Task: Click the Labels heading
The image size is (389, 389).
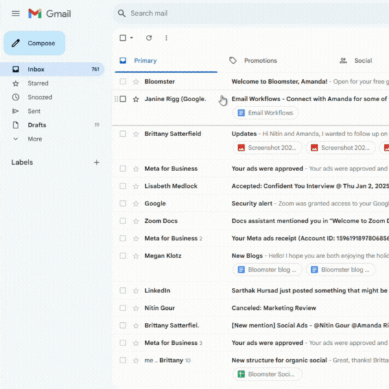Action: (22, 162)
